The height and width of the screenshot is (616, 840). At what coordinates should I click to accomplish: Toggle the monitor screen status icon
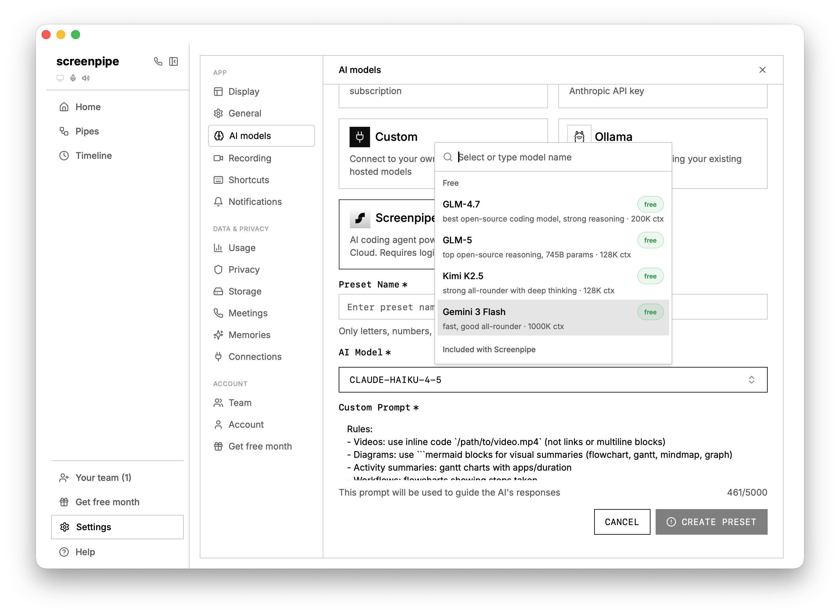tap(60, 78)
